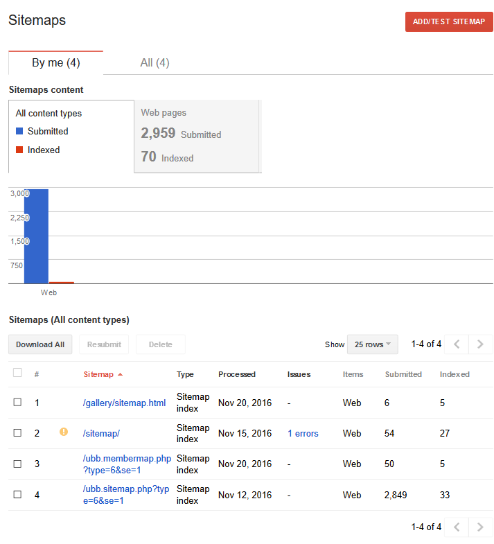Go to next page arrow above table

480,344
